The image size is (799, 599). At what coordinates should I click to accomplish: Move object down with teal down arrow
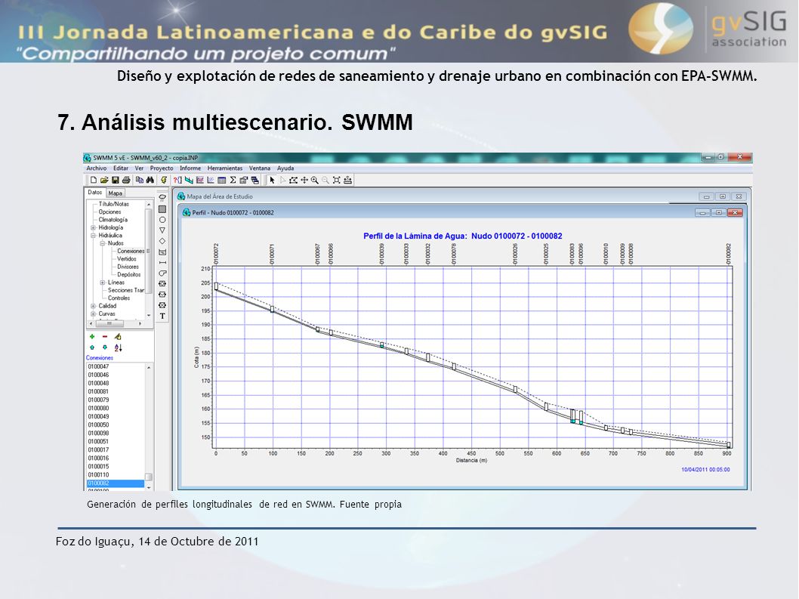coord(105,347)
